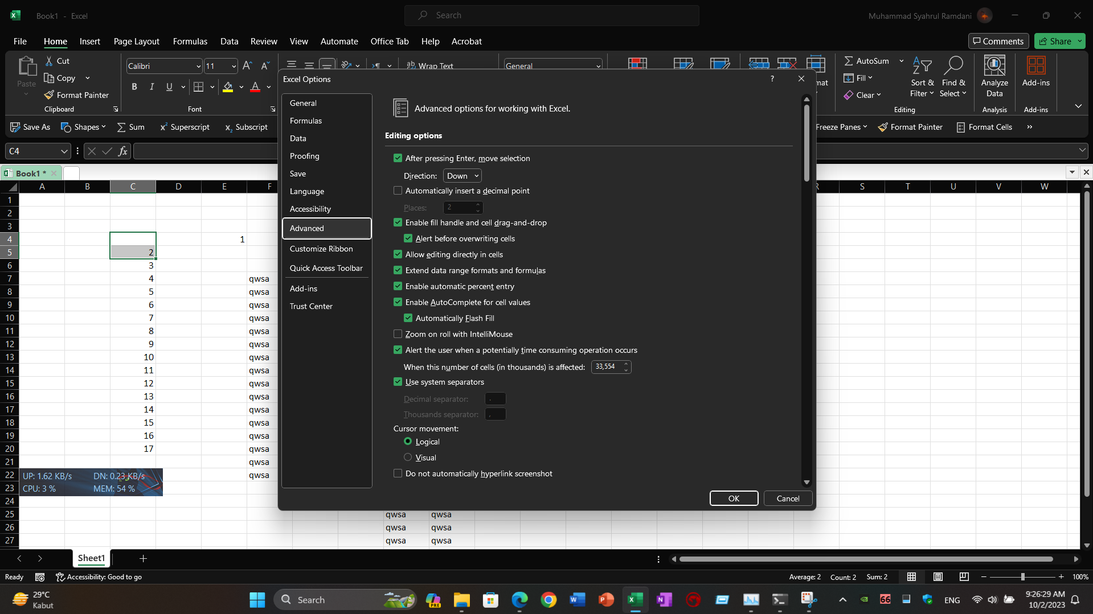The image size is (1093, 614).
Task: Open the File menu
Action: pyautogui.click(x=20, y=41)
